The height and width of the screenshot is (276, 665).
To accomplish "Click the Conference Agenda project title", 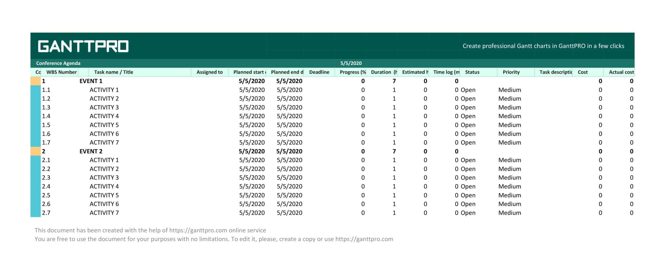I will [x=58, y=63].
